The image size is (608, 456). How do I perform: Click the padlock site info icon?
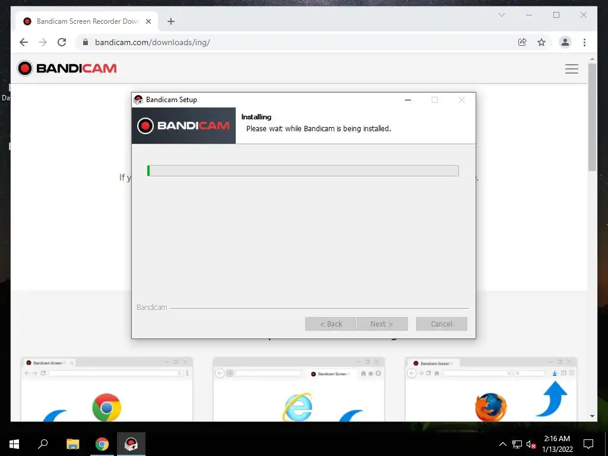(85, 42)
